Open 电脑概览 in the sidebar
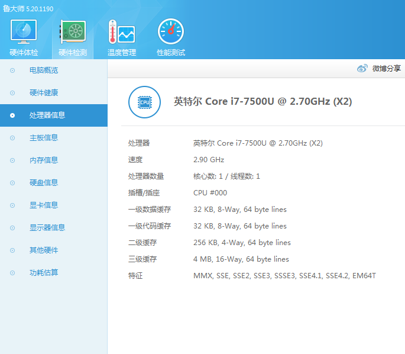This screenshot has width=405, height=354. click(x=44, y=70)
